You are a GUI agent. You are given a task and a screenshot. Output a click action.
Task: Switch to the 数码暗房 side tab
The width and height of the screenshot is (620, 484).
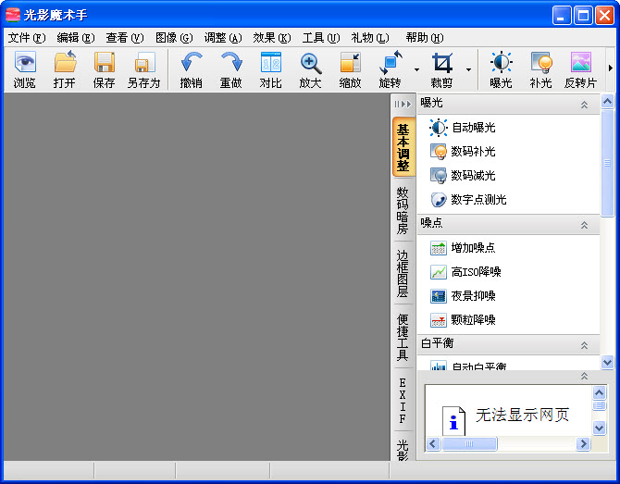[x=403, y=210]
